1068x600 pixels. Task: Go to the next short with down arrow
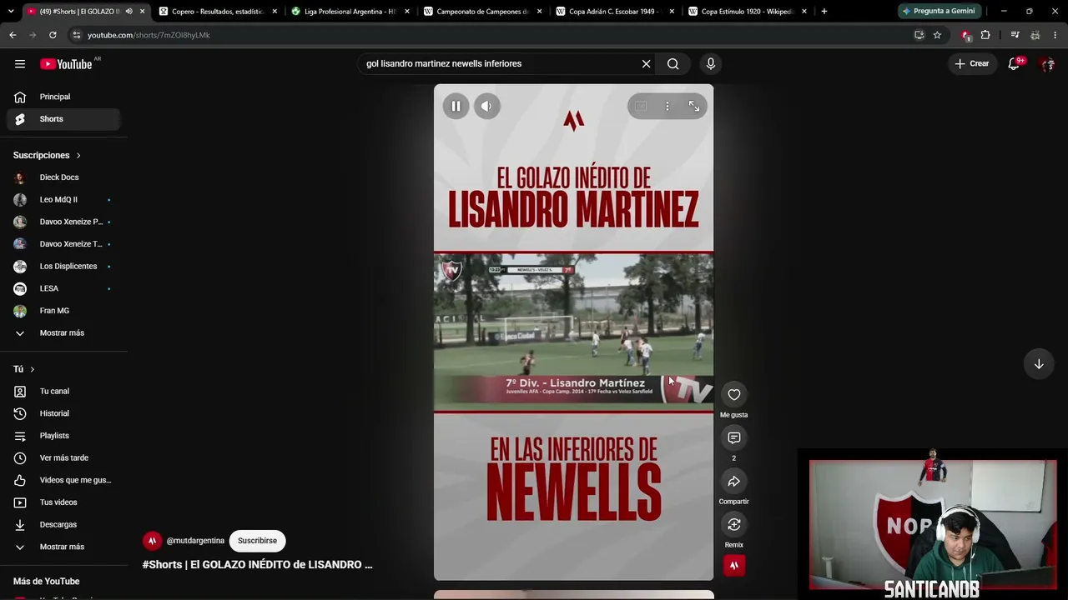pyautogui.click(x=1039, y=364)
